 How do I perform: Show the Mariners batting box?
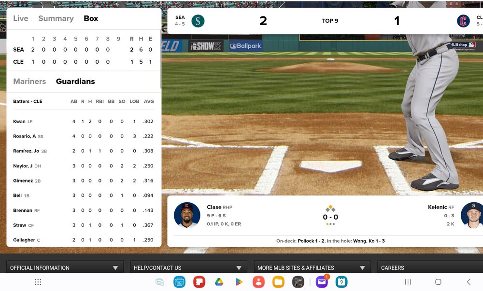click(29, 81)
